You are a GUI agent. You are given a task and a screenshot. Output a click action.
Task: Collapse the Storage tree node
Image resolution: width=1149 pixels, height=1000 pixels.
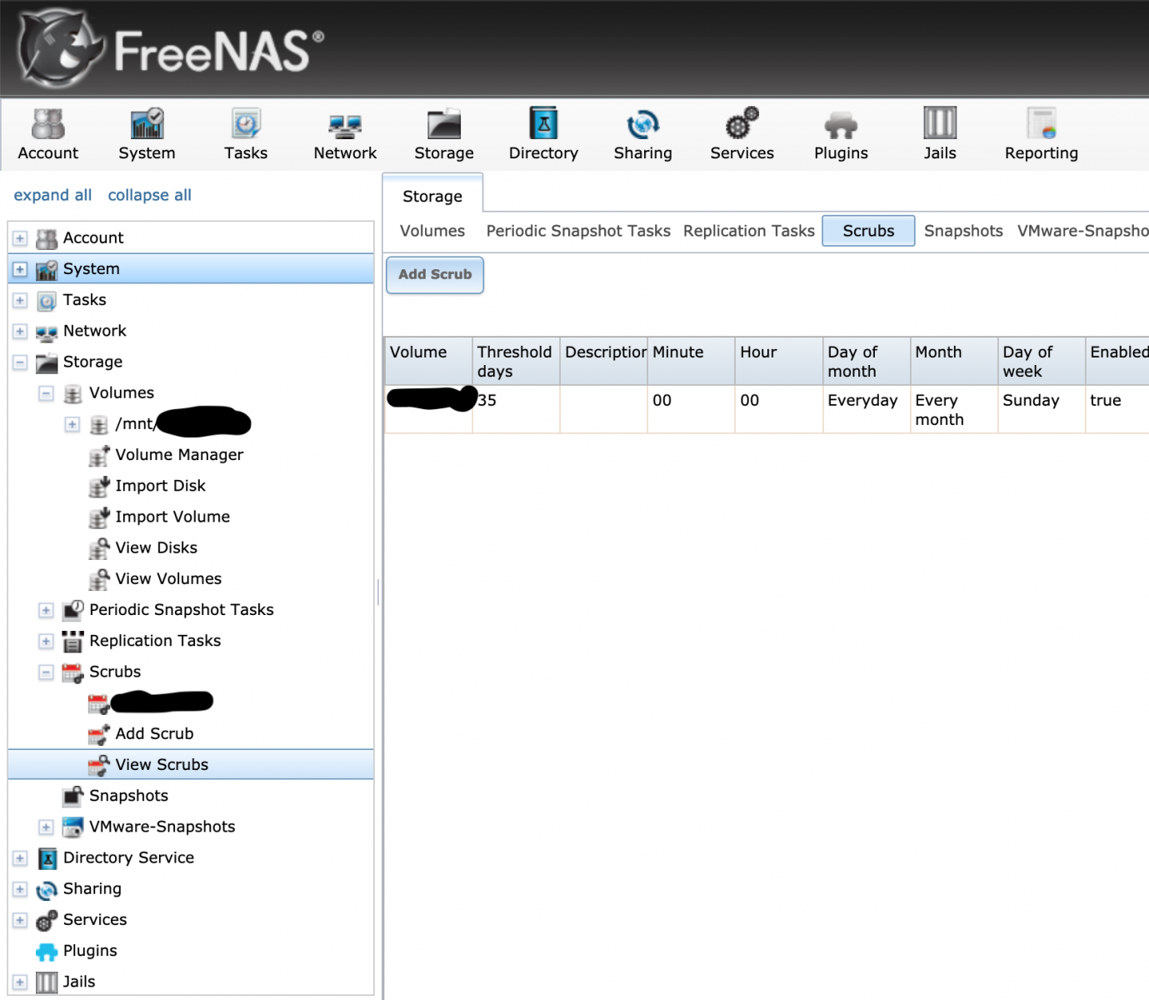pyautogui.click(x=20, y=362)
